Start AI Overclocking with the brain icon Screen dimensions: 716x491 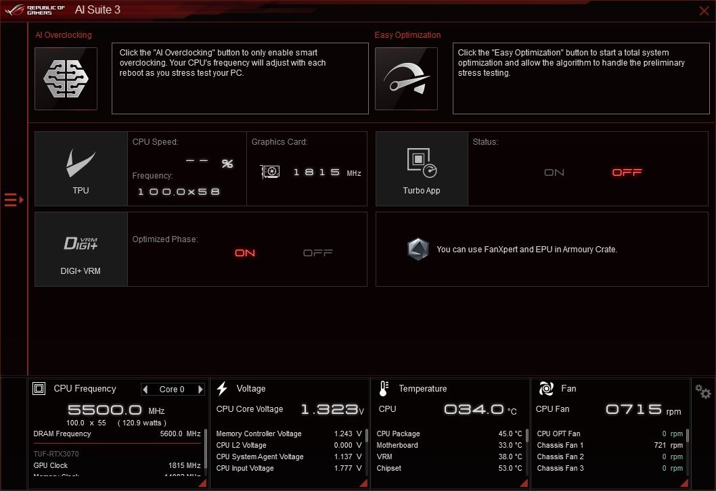pyautogui.click(x=66, y=78)
